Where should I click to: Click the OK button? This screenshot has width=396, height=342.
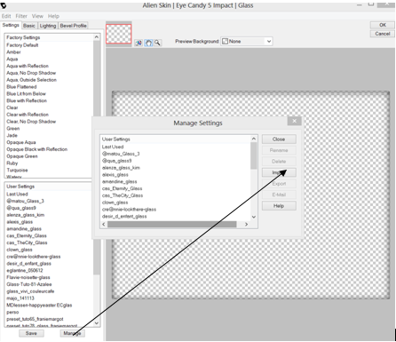[x=383, y=25]
